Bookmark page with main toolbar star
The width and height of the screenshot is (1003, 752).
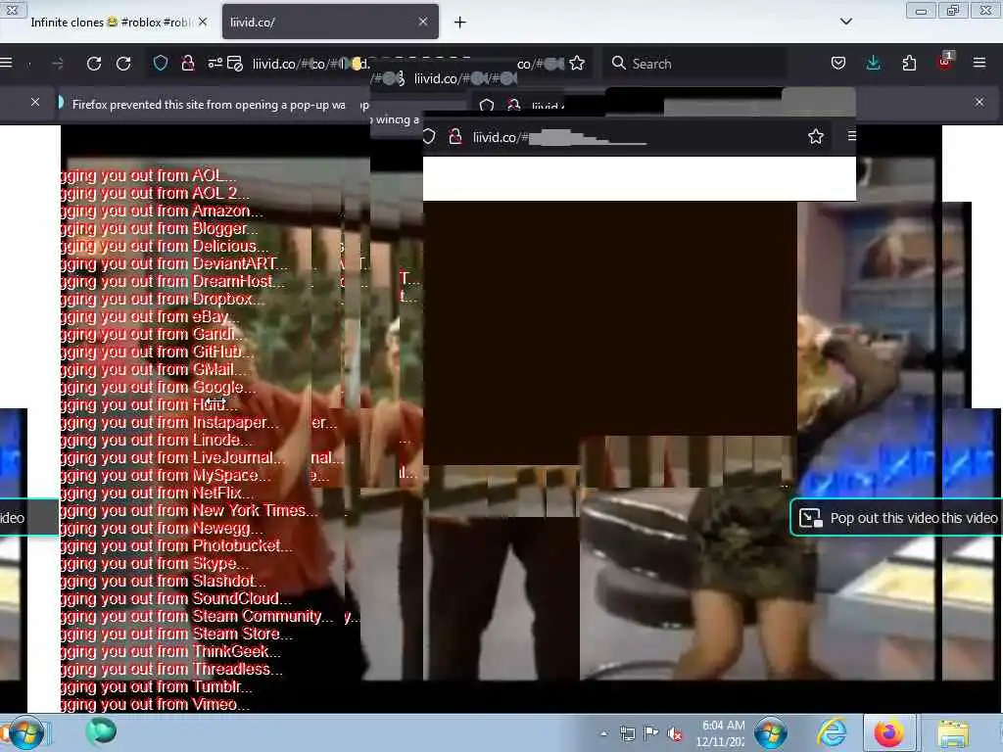tap(577, 63)
